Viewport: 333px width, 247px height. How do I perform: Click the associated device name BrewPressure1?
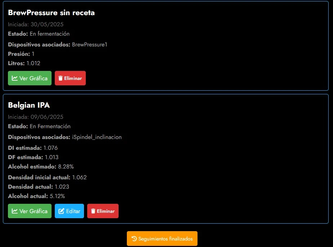click(90, 45)
